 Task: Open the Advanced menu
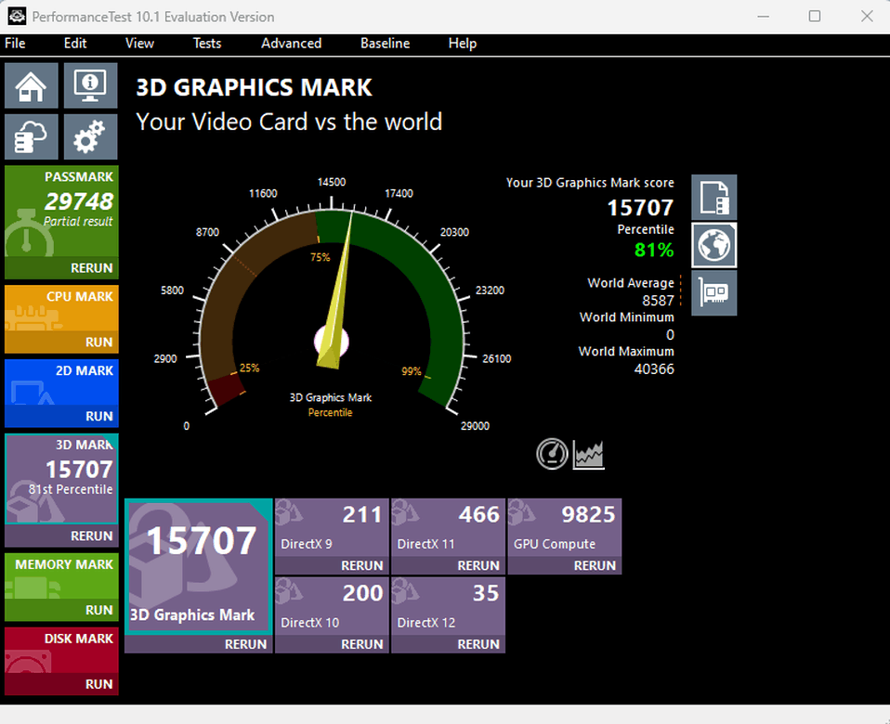(x=291, y=44)
